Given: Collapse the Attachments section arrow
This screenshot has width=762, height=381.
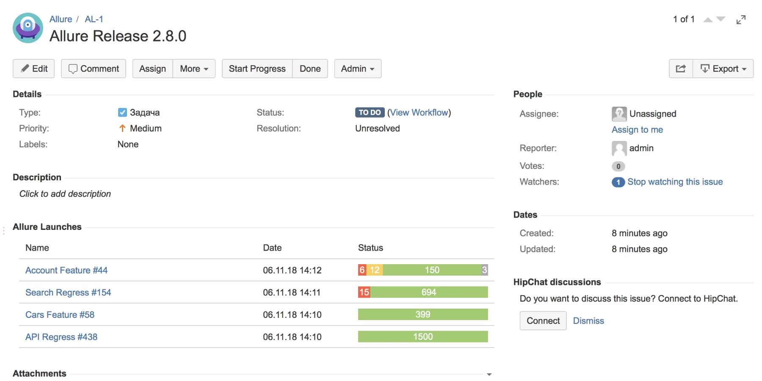Looking at the screenshot, I should (489, 374).
